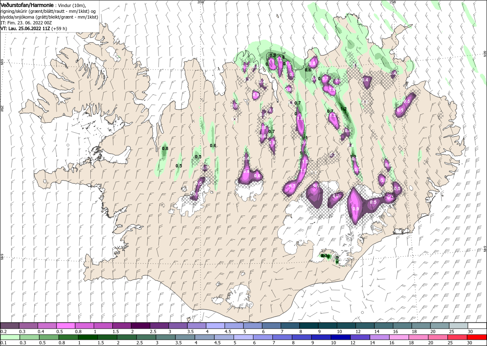Click the 3.5 label in lower legend row
Image resolution: width=487 pixels, height=346 pixels.
(179, 343)
